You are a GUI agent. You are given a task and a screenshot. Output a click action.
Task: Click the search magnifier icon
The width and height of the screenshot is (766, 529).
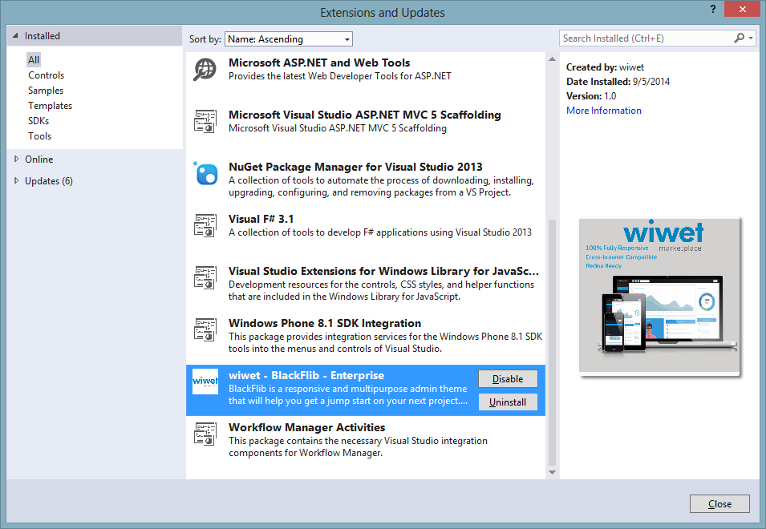[740, 38]
